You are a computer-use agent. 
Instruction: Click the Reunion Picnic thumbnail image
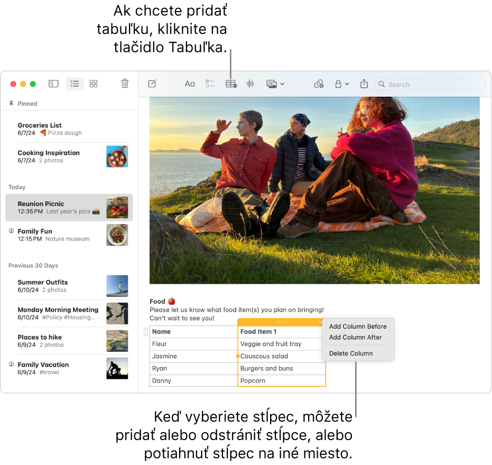(x=117, y=207)
